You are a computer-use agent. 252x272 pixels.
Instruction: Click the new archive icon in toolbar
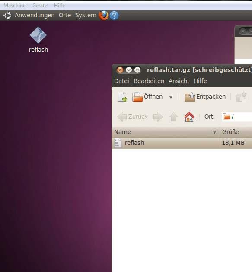click(x=122, y=97)
